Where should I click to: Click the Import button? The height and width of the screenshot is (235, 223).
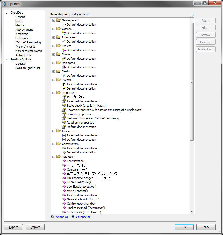(35, 227)
